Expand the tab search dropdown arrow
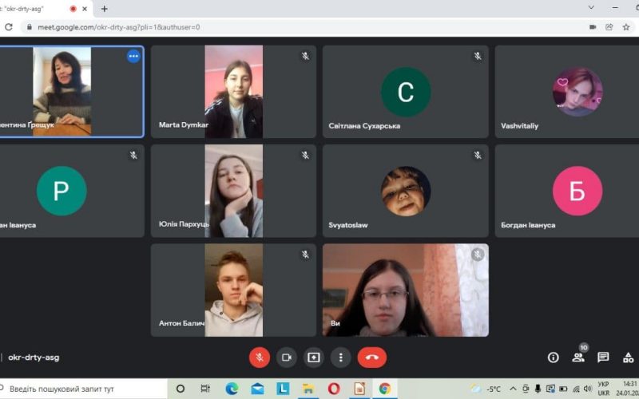This screenshot has width=639, height=399. click(591, 8)
